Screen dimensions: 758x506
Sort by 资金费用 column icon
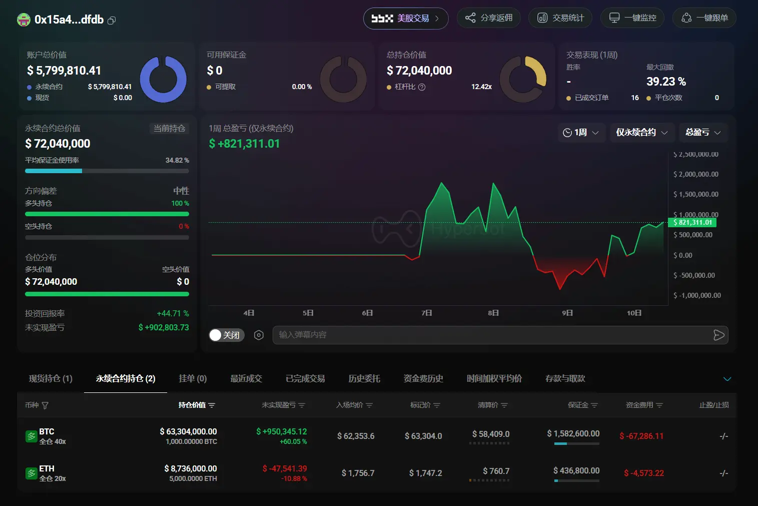tap(659, 405)
